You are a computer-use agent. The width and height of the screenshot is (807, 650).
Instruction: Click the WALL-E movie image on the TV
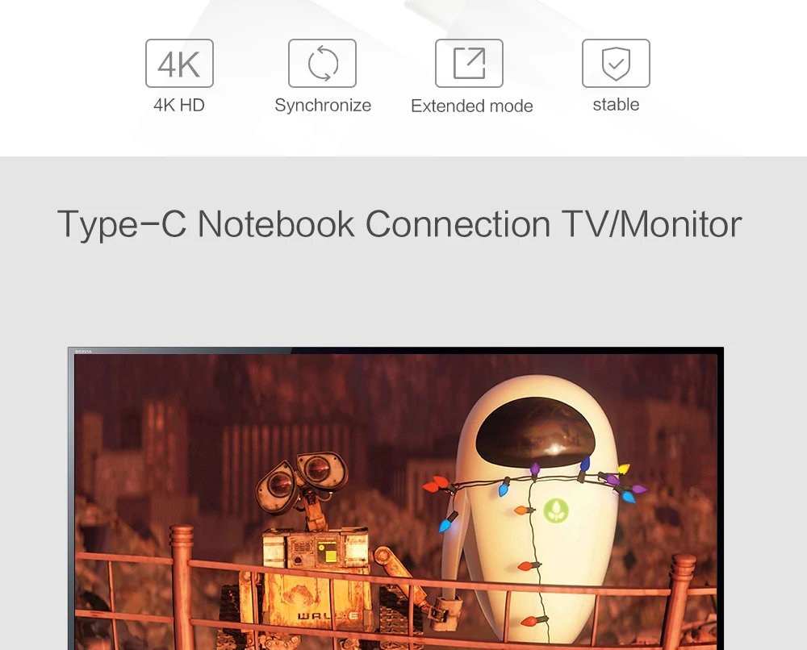(x=395, y=502)
